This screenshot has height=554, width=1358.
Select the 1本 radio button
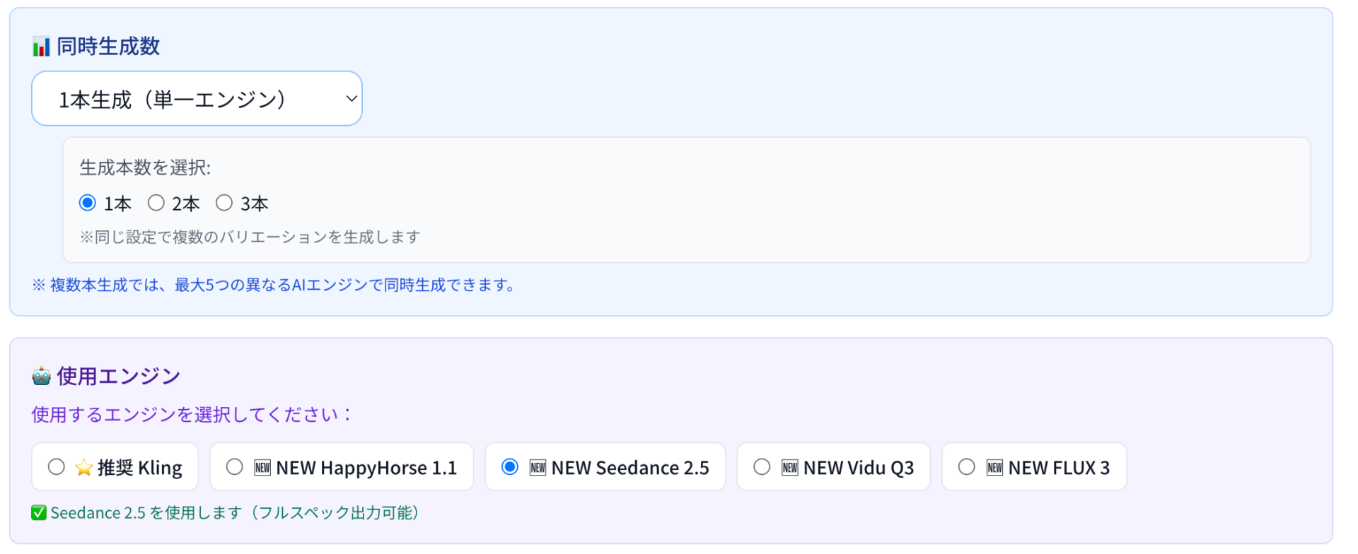(x=88, y=203)
